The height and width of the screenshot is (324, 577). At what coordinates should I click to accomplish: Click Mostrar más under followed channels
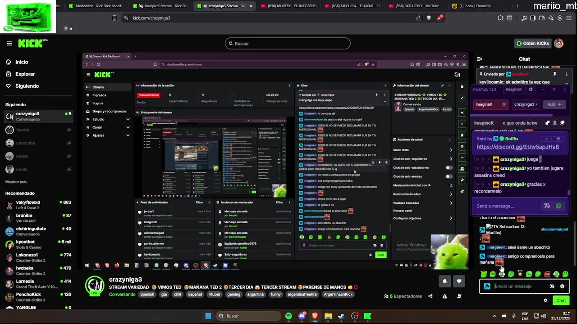16,182
